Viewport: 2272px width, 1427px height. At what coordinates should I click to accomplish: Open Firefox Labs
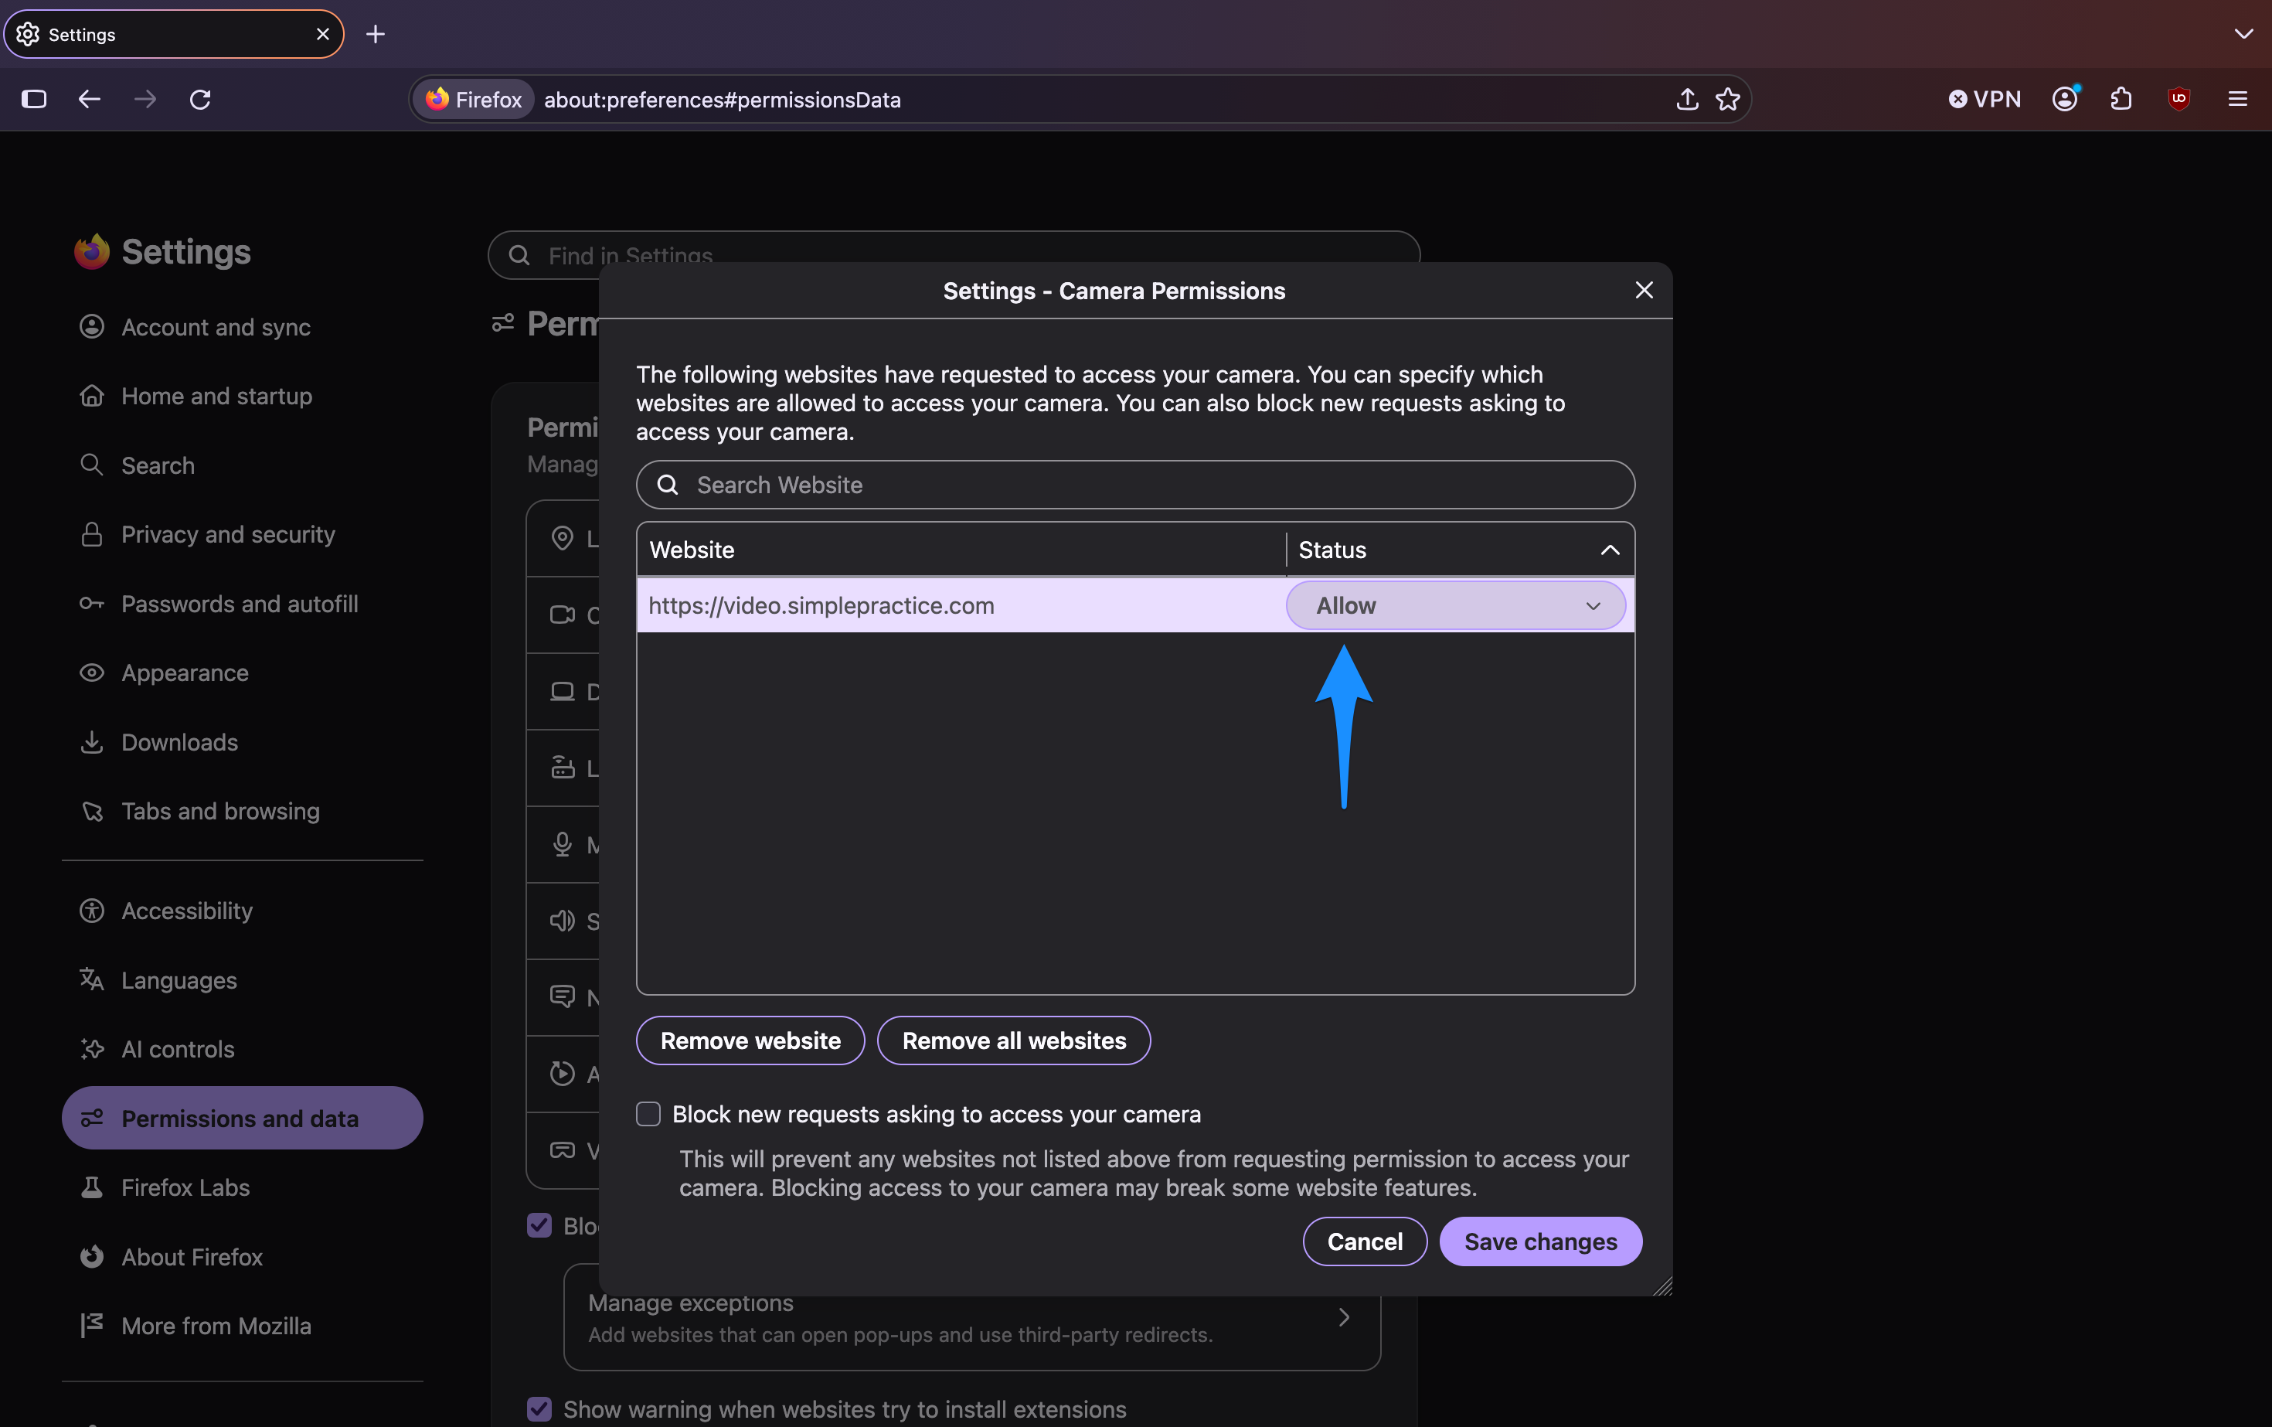(242, 1187)
